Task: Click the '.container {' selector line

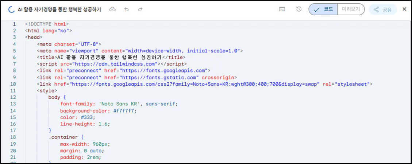Action: point(66,137)
